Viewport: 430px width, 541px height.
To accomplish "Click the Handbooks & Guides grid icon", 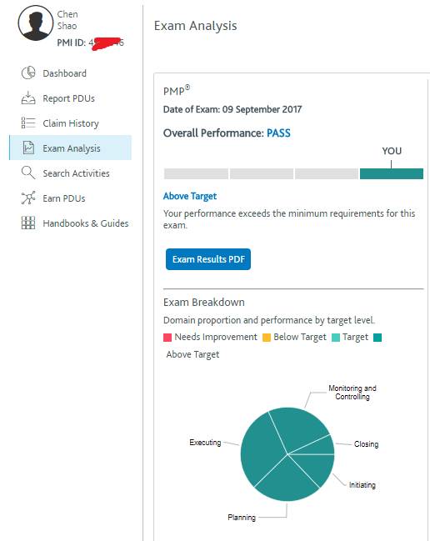I will [x=28, y=223].
